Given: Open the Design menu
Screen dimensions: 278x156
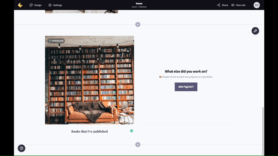Looking at the screenshot, I should (35, 5).
